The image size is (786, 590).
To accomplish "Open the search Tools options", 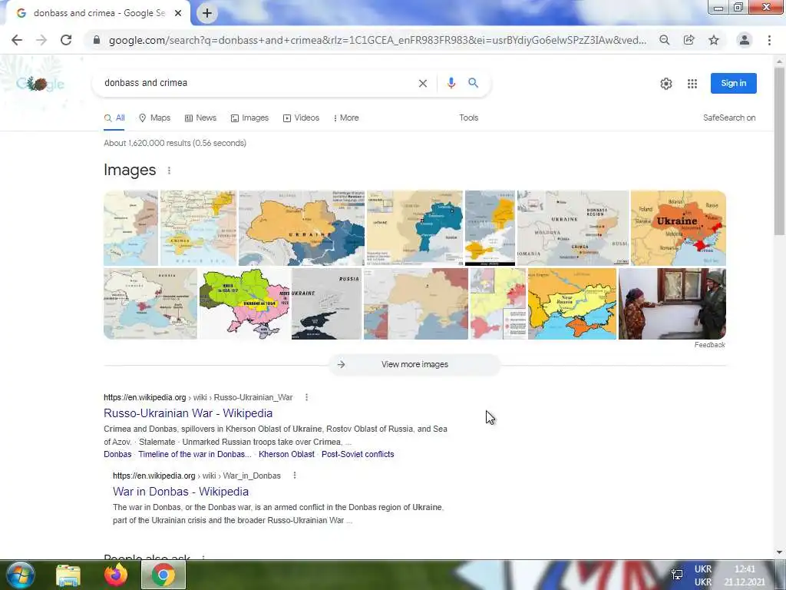I will pos(469,118).
